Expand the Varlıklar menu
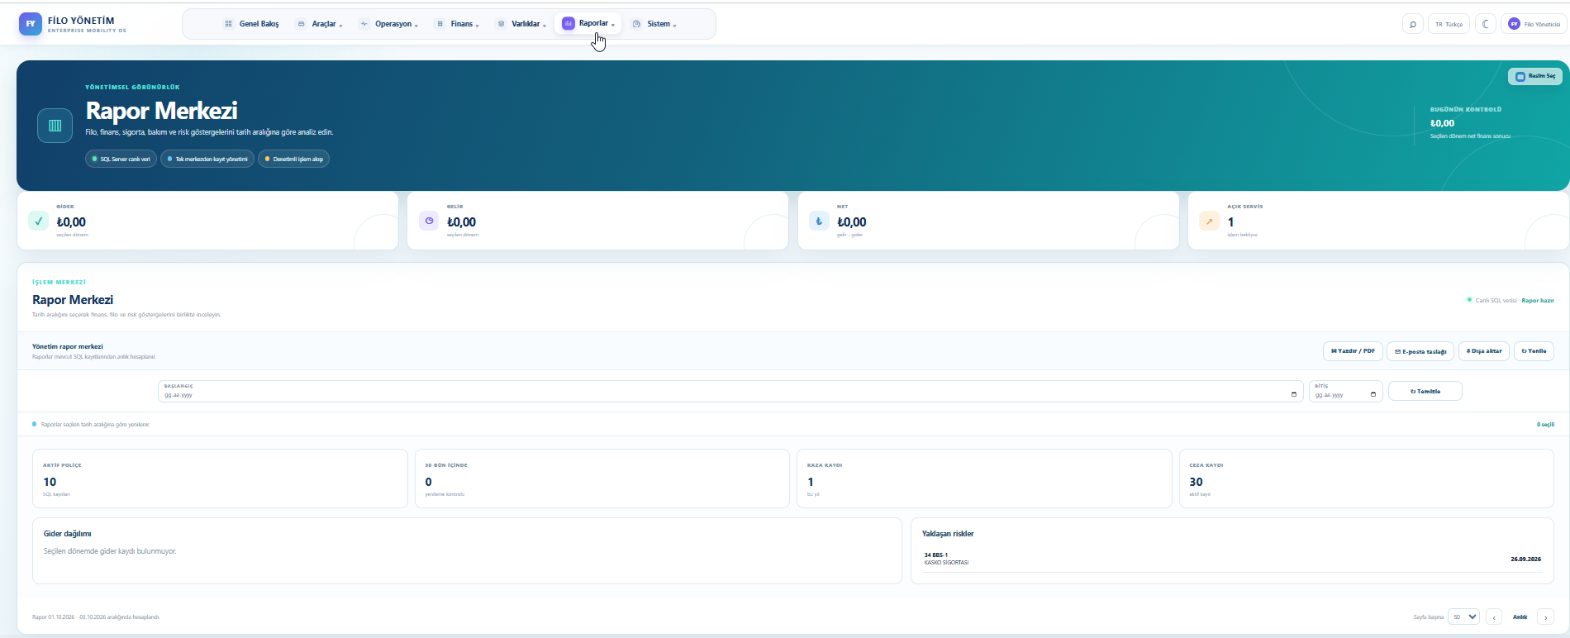The width and height of the screenshot is (1570, 638). point(521,24)
